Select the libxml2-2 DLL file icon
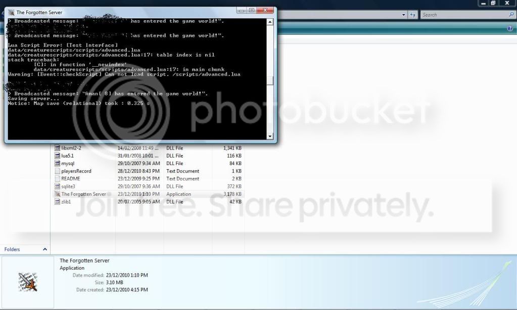This screenshot has height=310, width=517. (57, 148)
